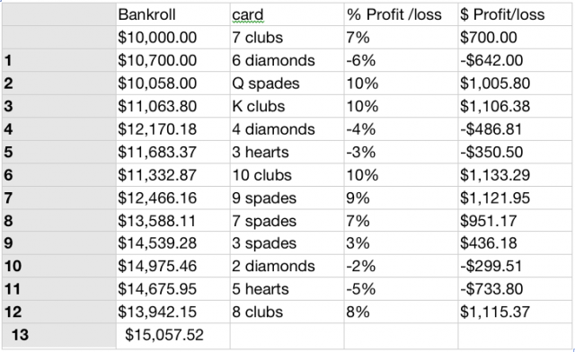Image resolution: width=575 pixels, height=352 pixels.
Task: Select row header 7
Action: 59,198
